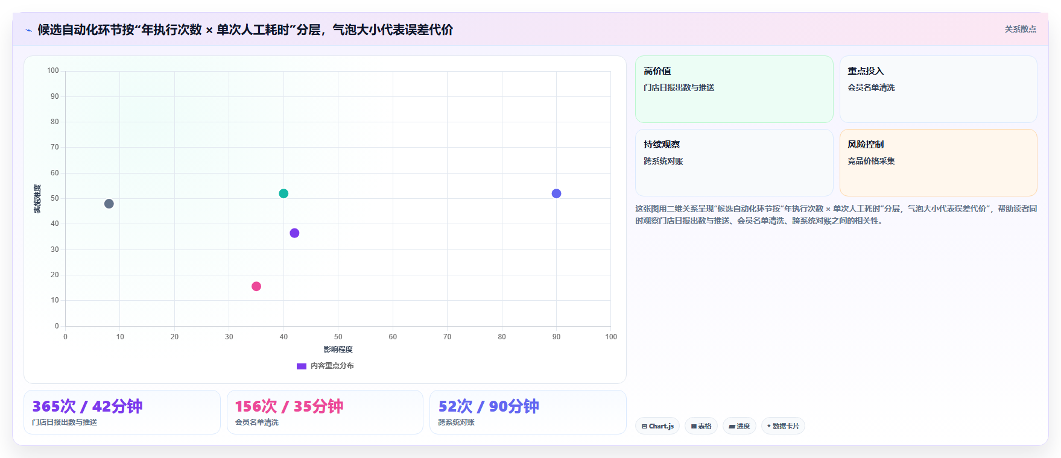
Task: Click the 数据卡片 chip
Action: (783, 426)
